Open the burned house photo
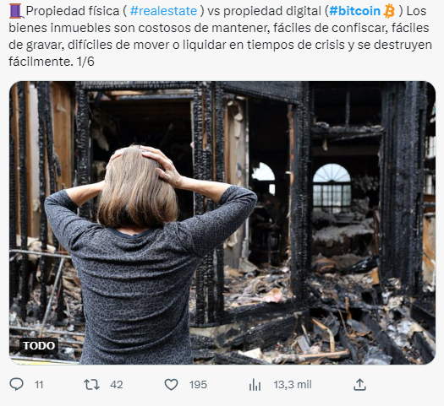This screenshot has height=406, width=444. pyautogui.click(x=222, y=223)
